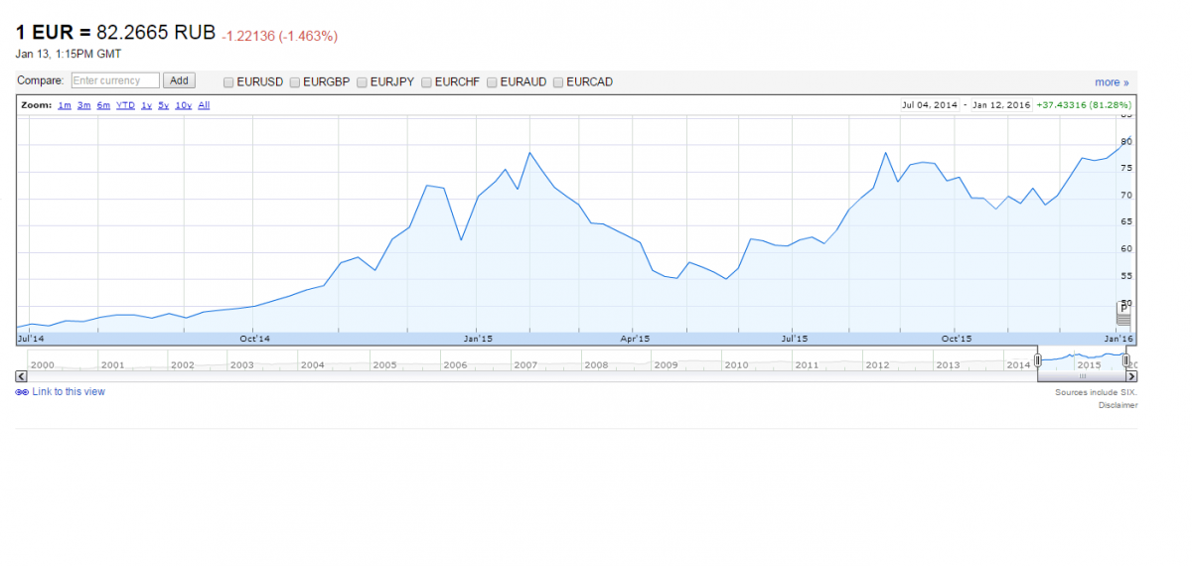This screenshot has height=566, width=1192.
Task: Select the EURAUD comparison checkbox
Action: point(492,82)
